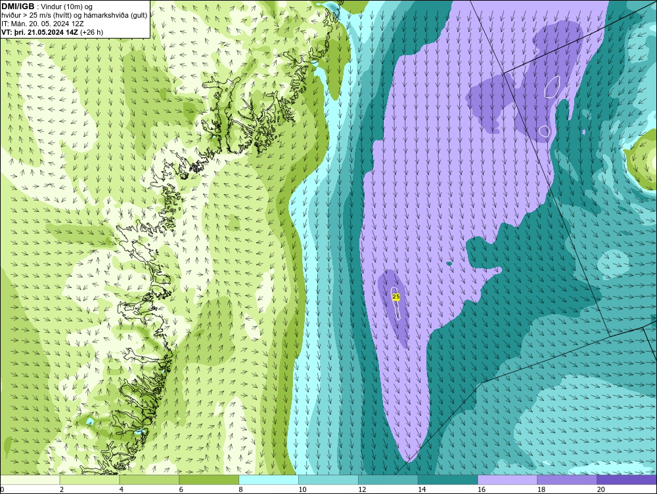Select the 10–12 m/s turquoise swatch
Image resolution: width=657 pixels, height=494 pixels.
pos(328,480)
